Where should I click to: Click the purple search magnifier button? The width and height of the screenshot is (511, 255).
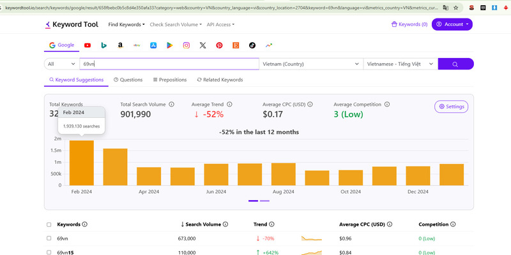tap(455, 64)
